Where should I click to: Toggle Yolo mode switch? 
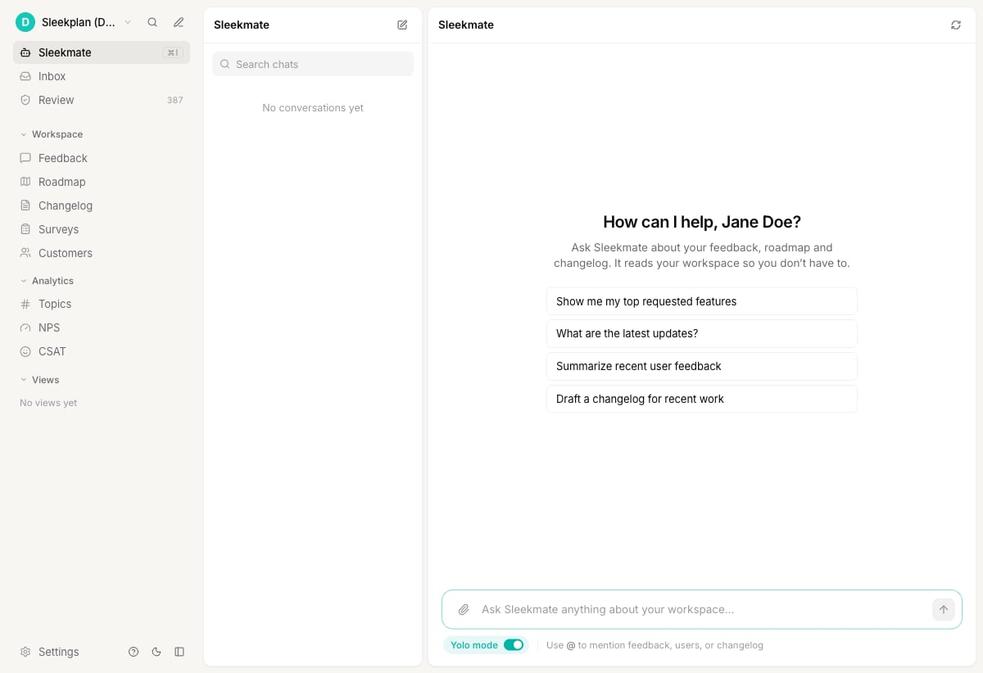point(514,645)
